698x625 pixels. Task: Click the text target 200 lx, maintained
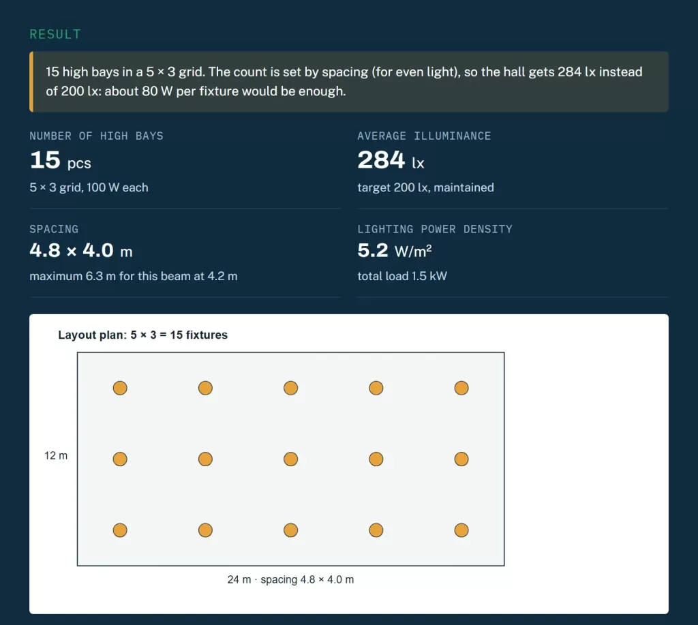425,187
